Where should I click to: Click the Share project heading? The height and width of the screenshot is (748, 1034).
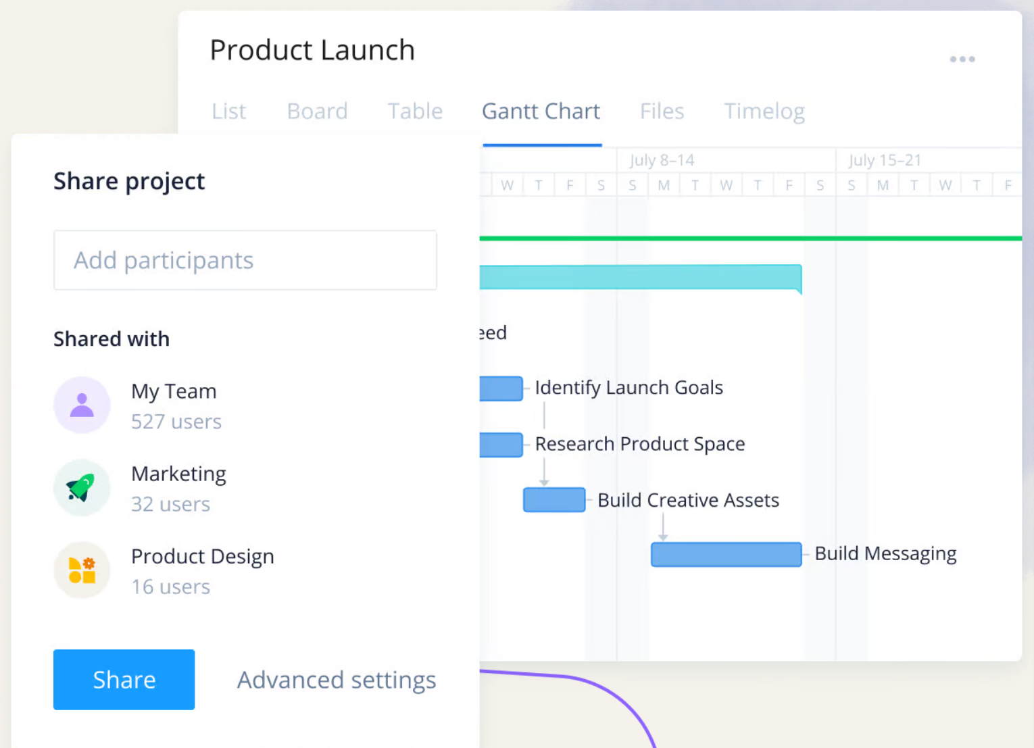click(129, 181)
